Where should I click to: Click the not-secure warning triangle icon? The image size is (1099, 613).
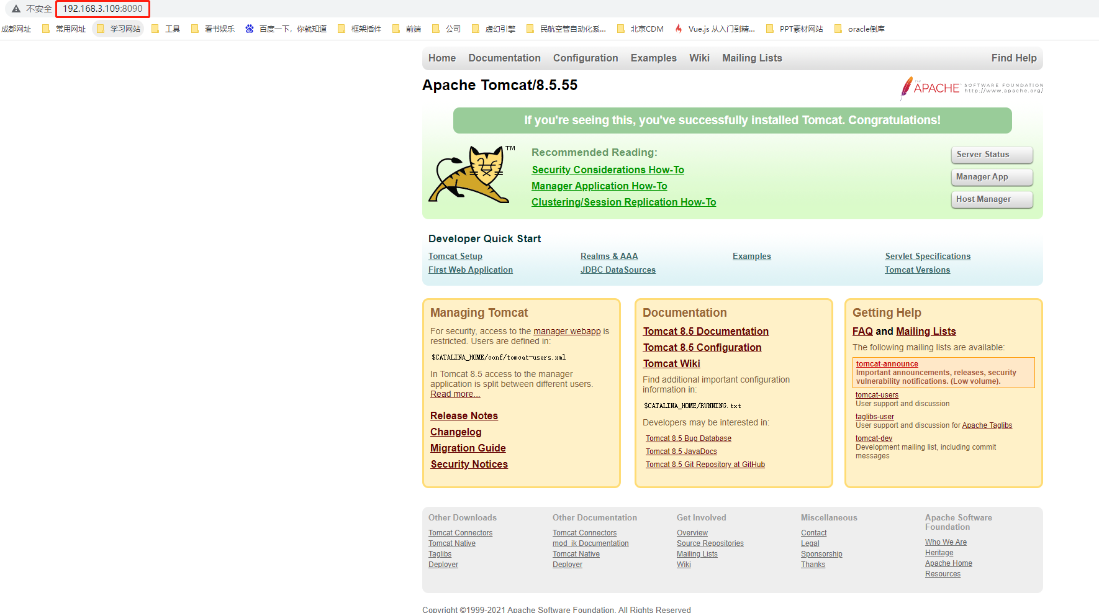coord(16,9)
